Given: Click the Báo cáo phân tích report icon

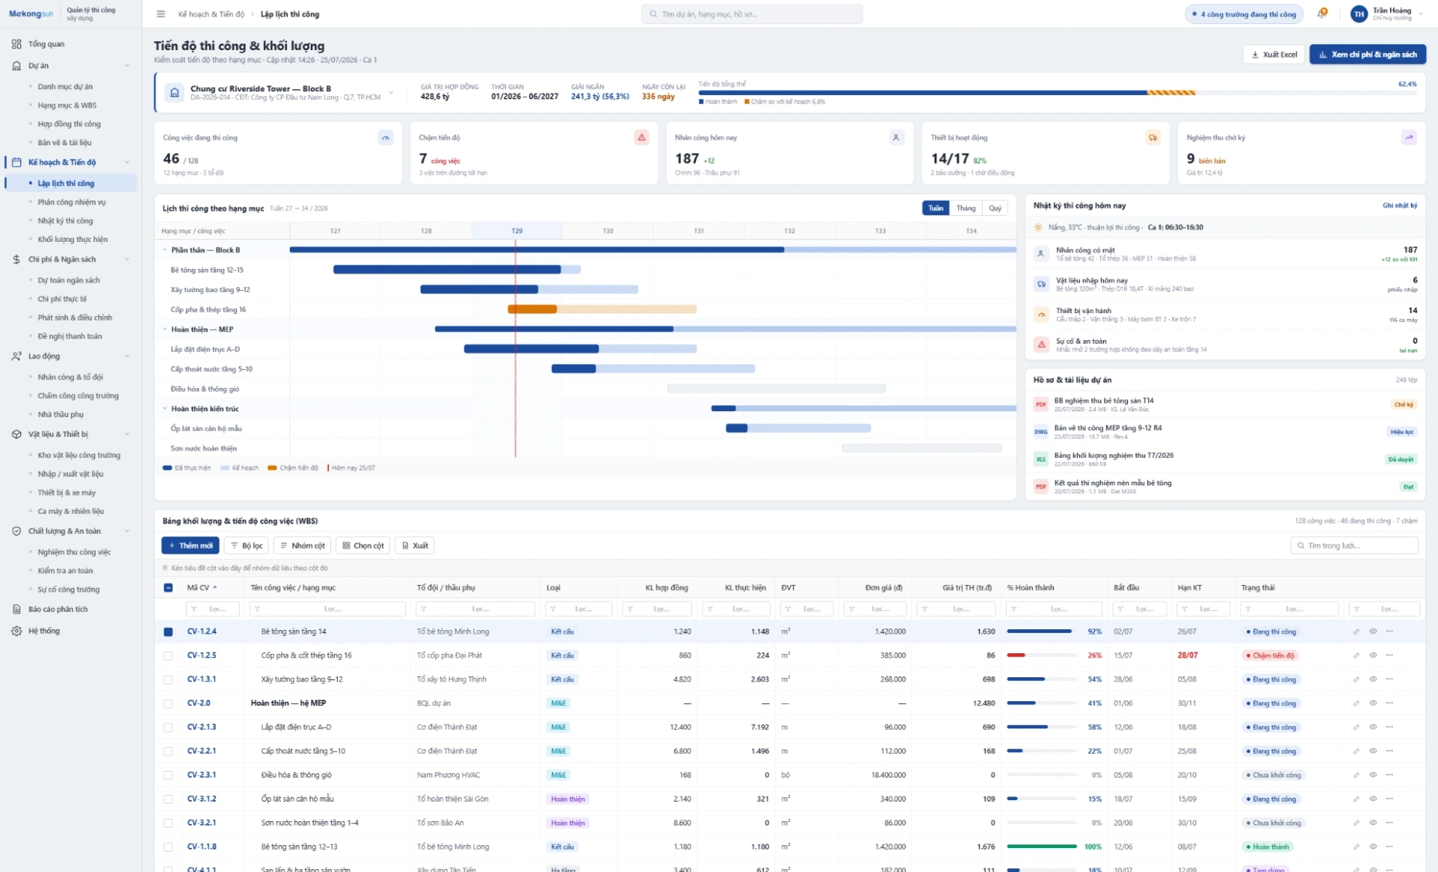Looking at the screenshot, I should click(16, 609).
